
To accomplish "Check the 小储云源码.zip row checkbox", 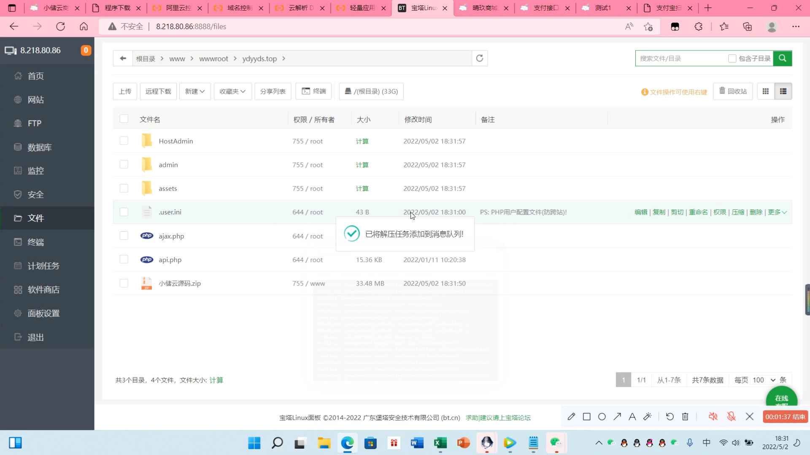I will [x=124, y=283].
